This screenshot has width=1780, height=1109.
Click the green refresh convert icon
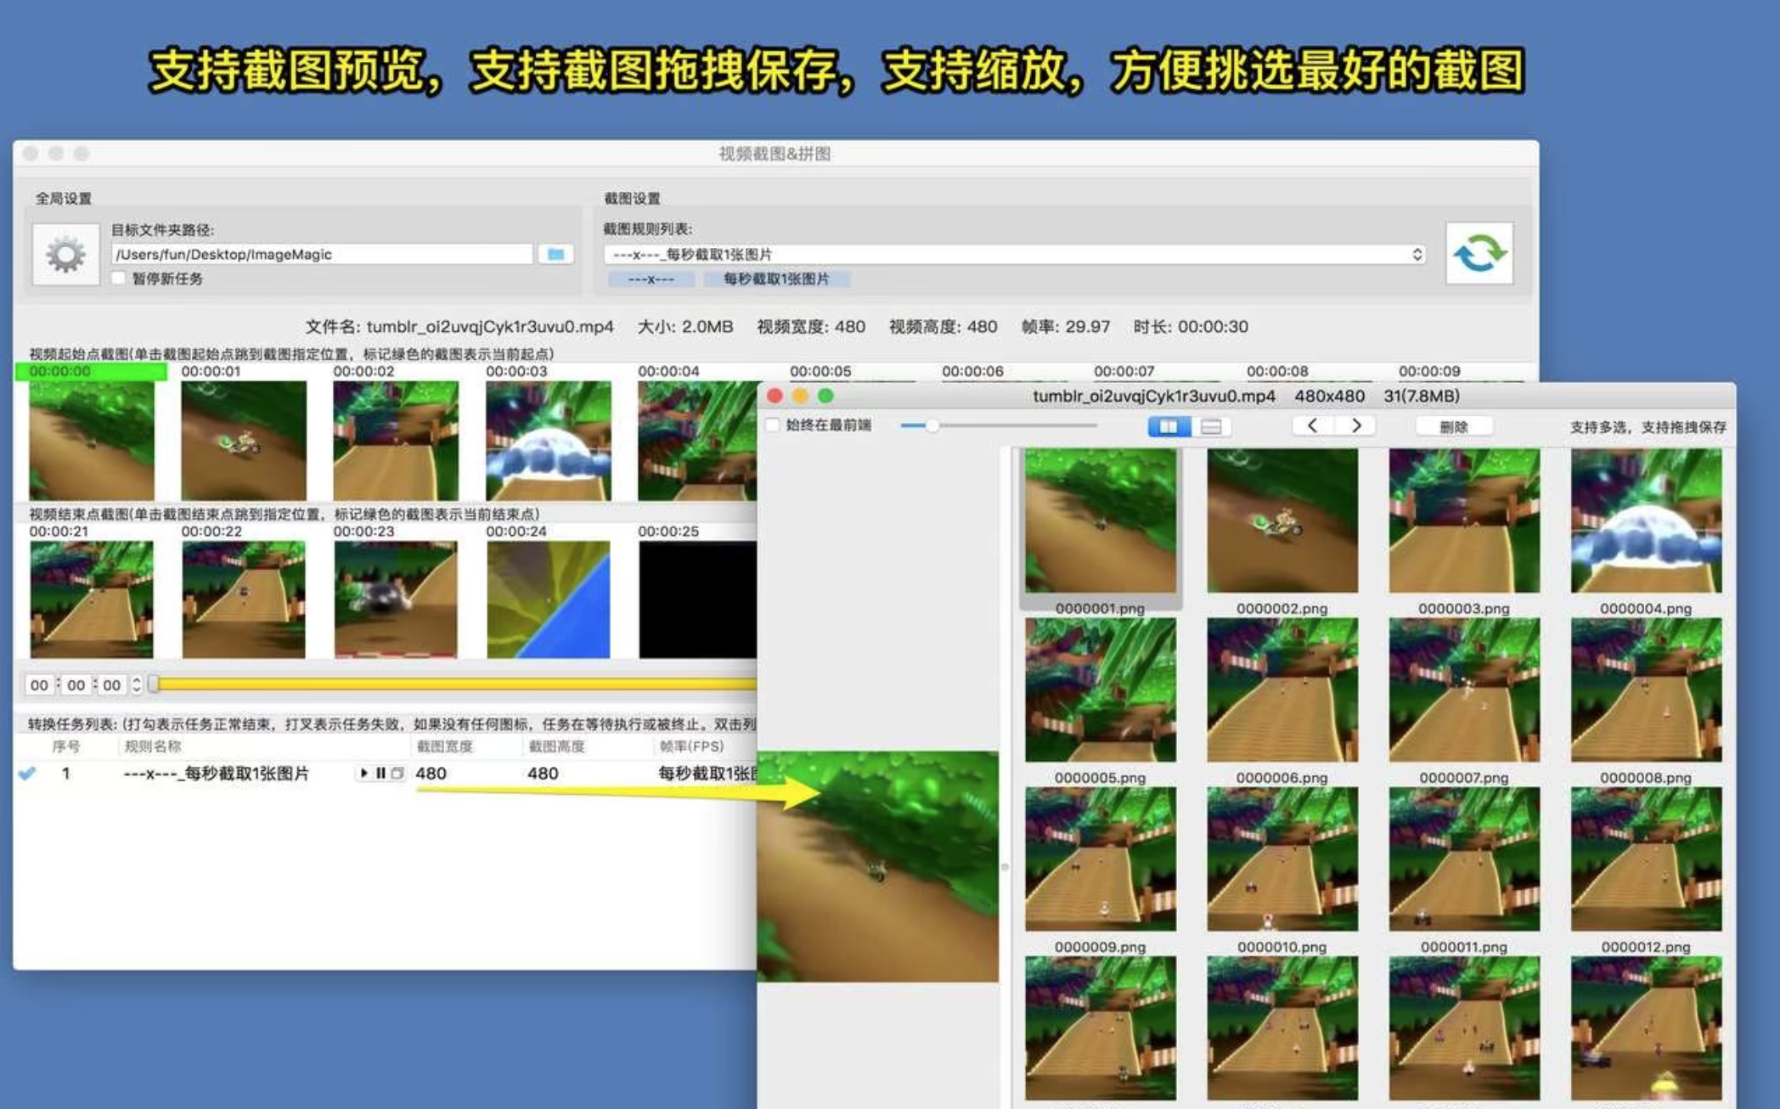(1479, 254)
